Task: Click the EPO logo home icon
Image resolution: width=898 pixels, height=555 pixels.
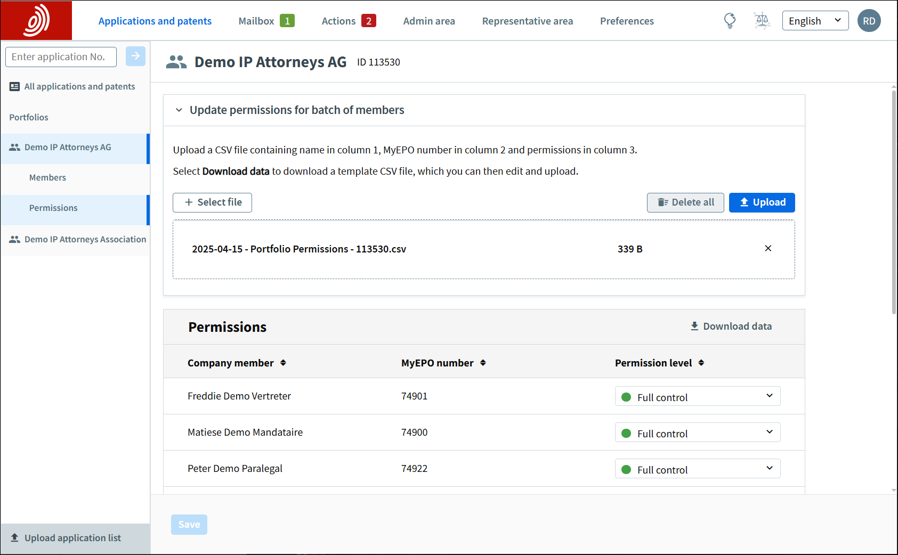Action: (36, 21)
